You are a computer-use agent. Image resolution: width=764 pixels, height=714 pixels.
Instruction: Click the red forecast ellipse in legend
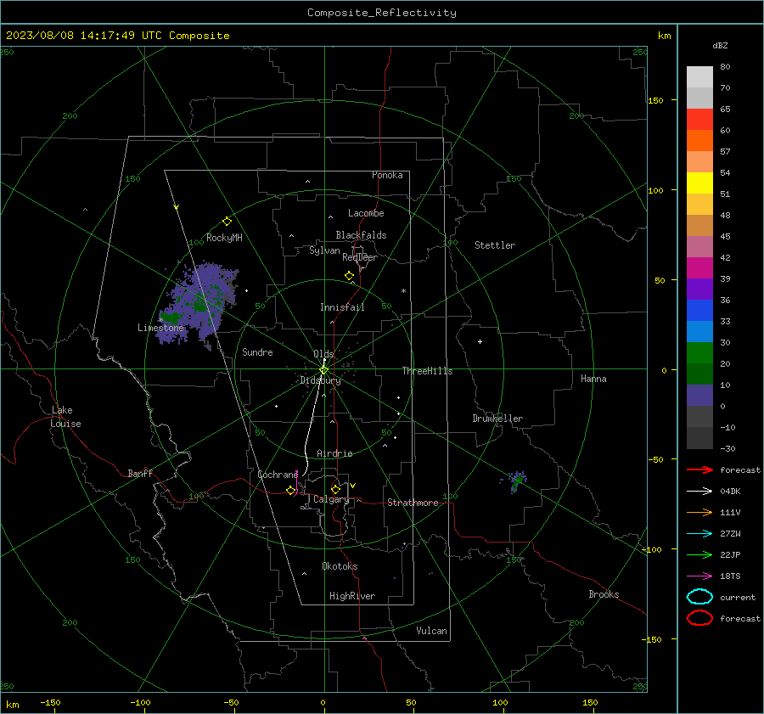[x=699, y=618]
